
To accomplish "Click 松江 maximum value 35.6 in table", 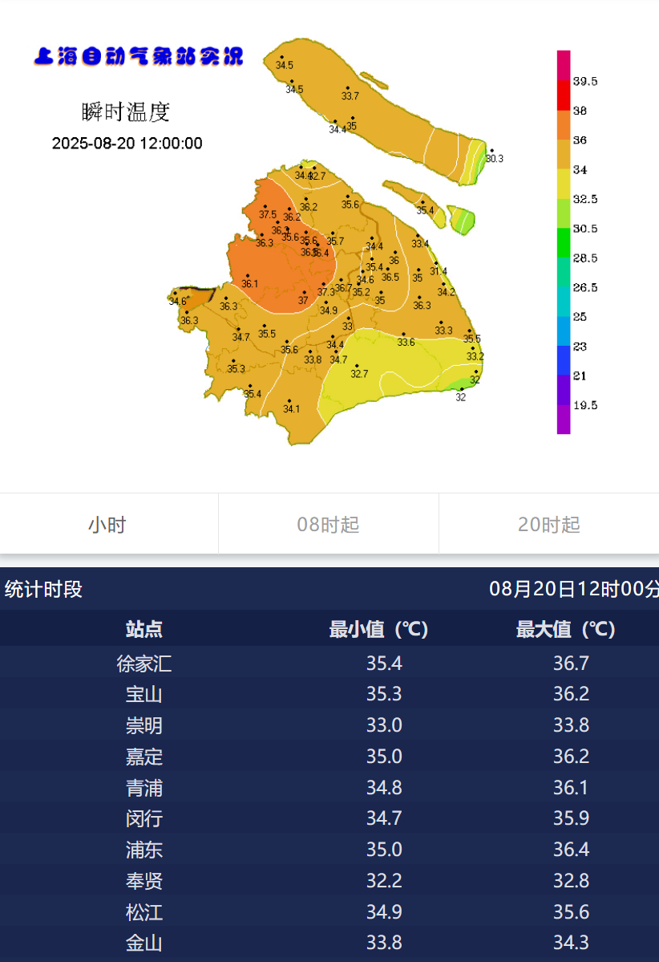I will (x=572, y=912).
